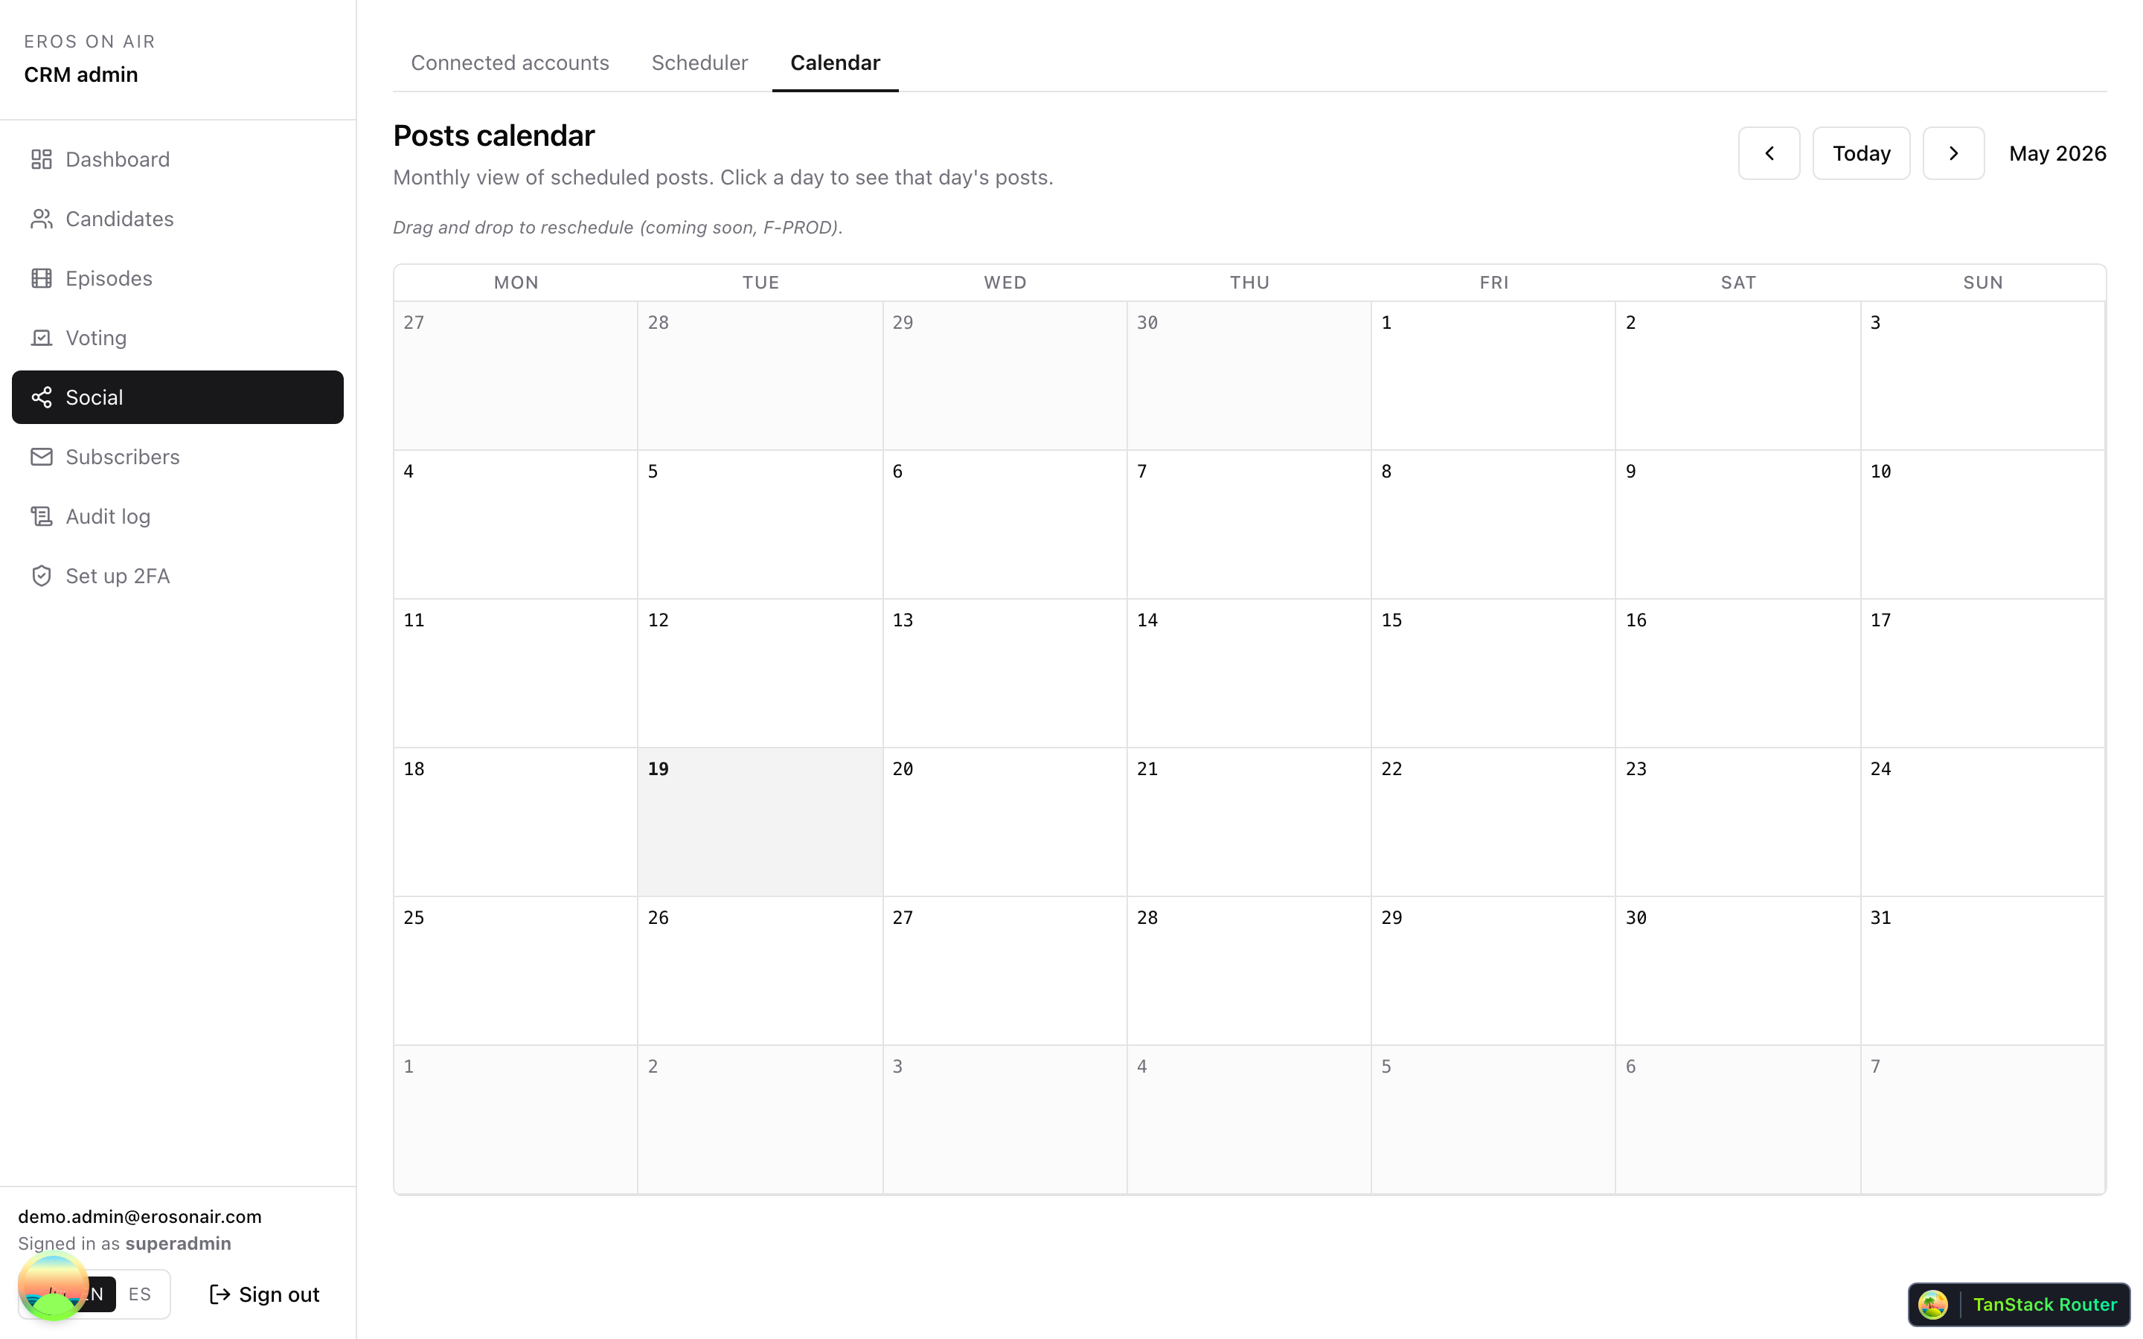The image size is (2143, 1339).
Task: Open Set up 2FA page
Action: click(x=177, y=576)
